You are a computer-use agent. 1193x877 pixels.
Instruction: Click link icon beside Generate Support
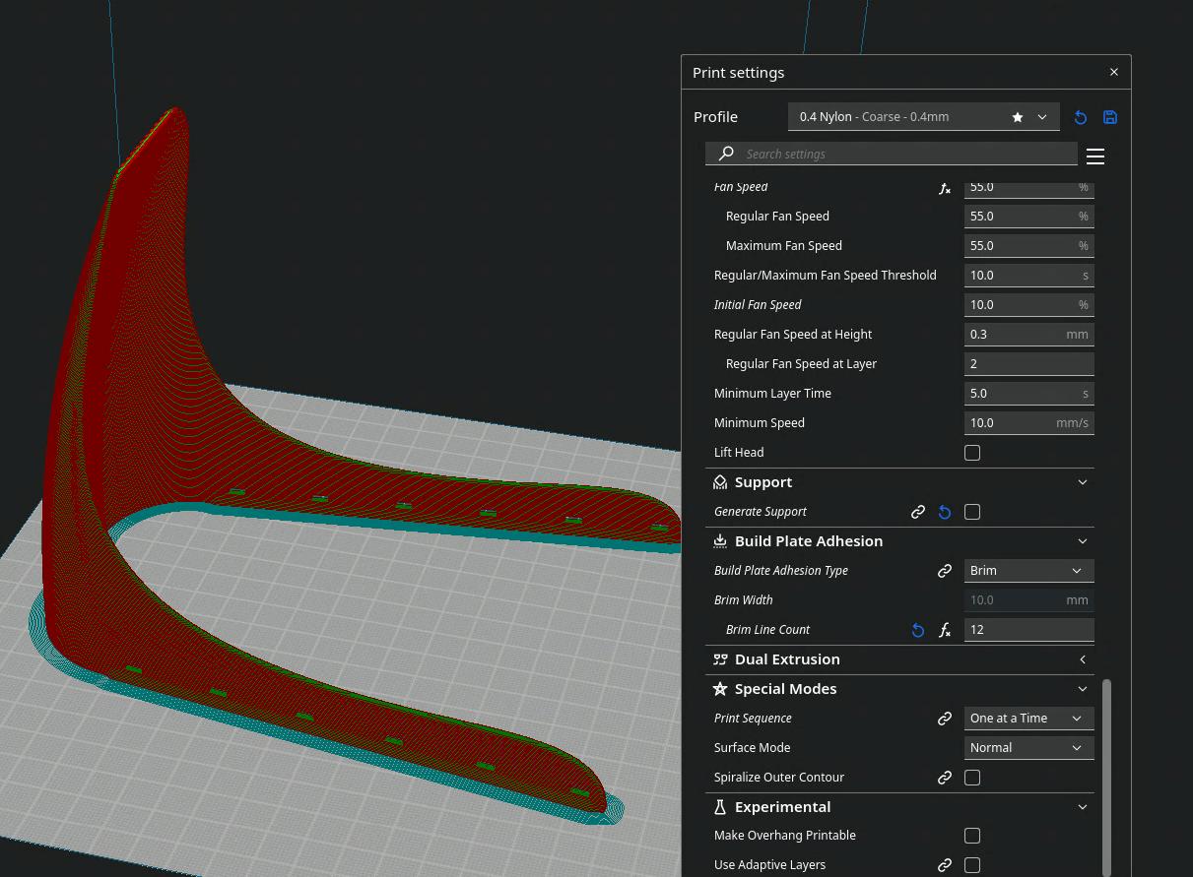click(918, 512)
